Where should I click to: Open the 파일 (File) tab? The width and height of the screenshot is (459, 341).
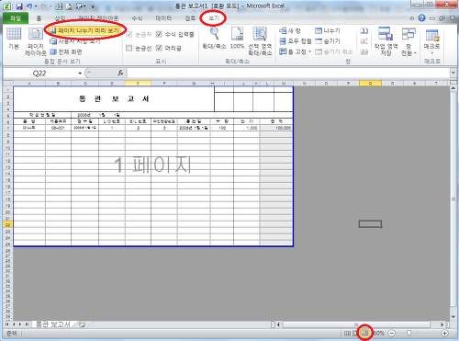pyautogui.click(x=16, y=18)
